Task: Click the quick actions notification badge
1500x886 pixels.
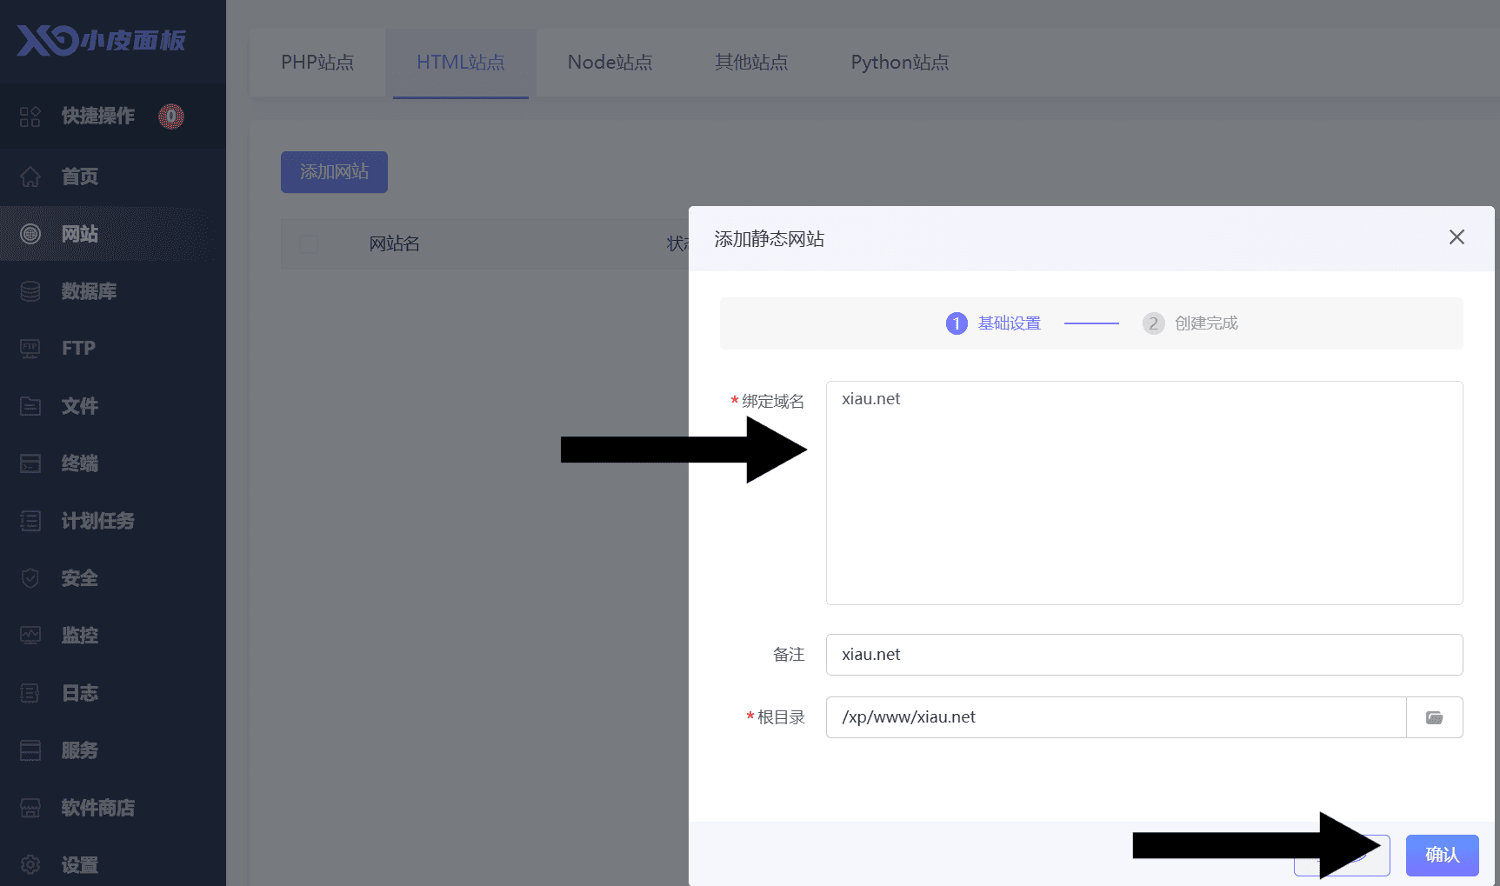Action: pos(171,116)
